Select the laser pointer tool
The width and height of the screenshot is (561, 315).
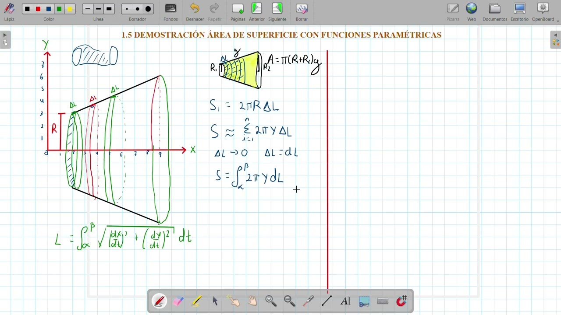[308, 301]
